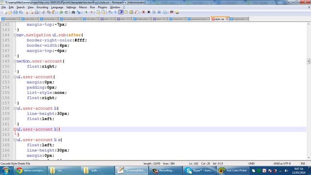The image size is (311, 175).
Task: Print the document using toolbar icon
Action: [37, 12]
